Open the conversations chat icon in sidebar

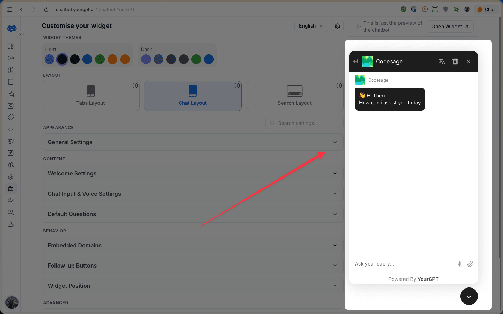[x=10, y=94]
